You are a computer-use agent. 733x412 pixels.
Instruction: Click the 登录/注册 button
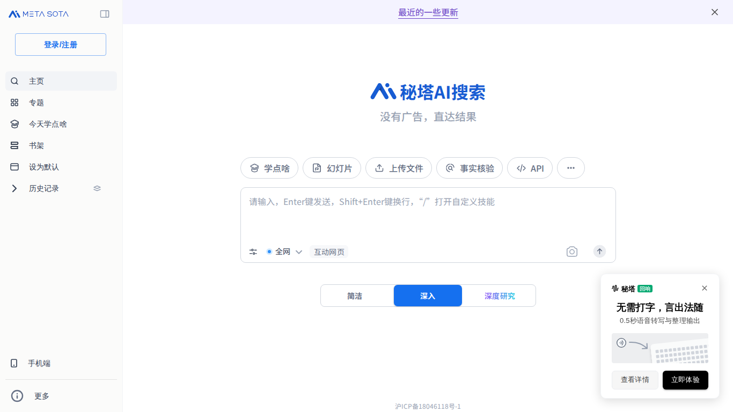click(x=61, y=45)
